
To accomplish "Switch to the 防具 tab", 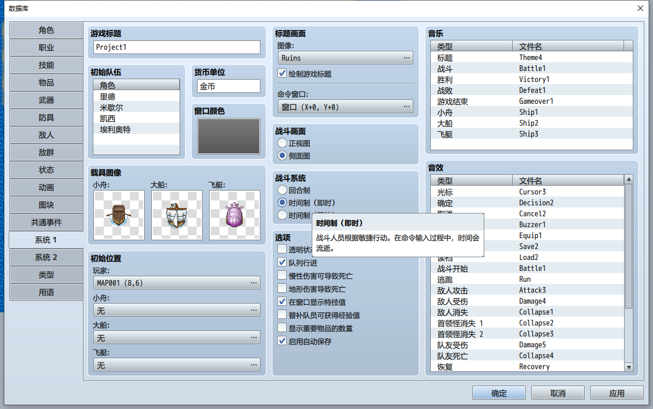I will click(x=46, y=117).
